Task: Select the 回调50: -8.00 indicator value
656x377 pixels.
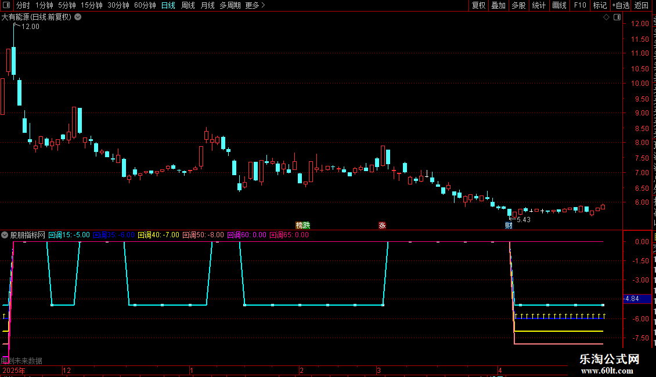Action: pyautogui.click(x=203, y=235)
